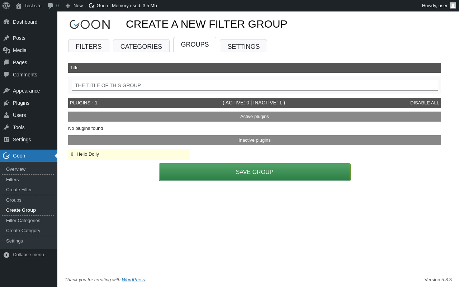Toggle the Hello Dolly plugin icon
Viewport: 459px width, 287px height.
(x=72, y=154)
